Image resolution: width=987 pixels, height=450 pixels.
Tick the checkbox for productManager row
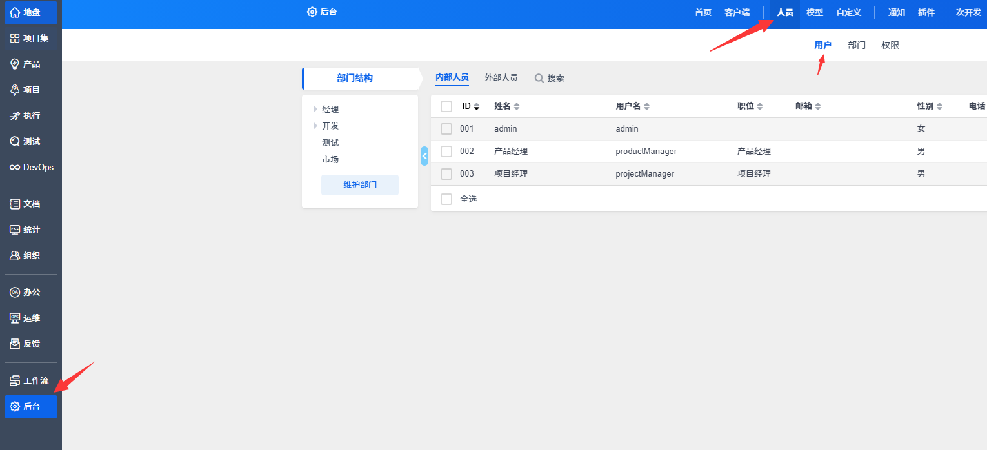[x=446, y=152]
